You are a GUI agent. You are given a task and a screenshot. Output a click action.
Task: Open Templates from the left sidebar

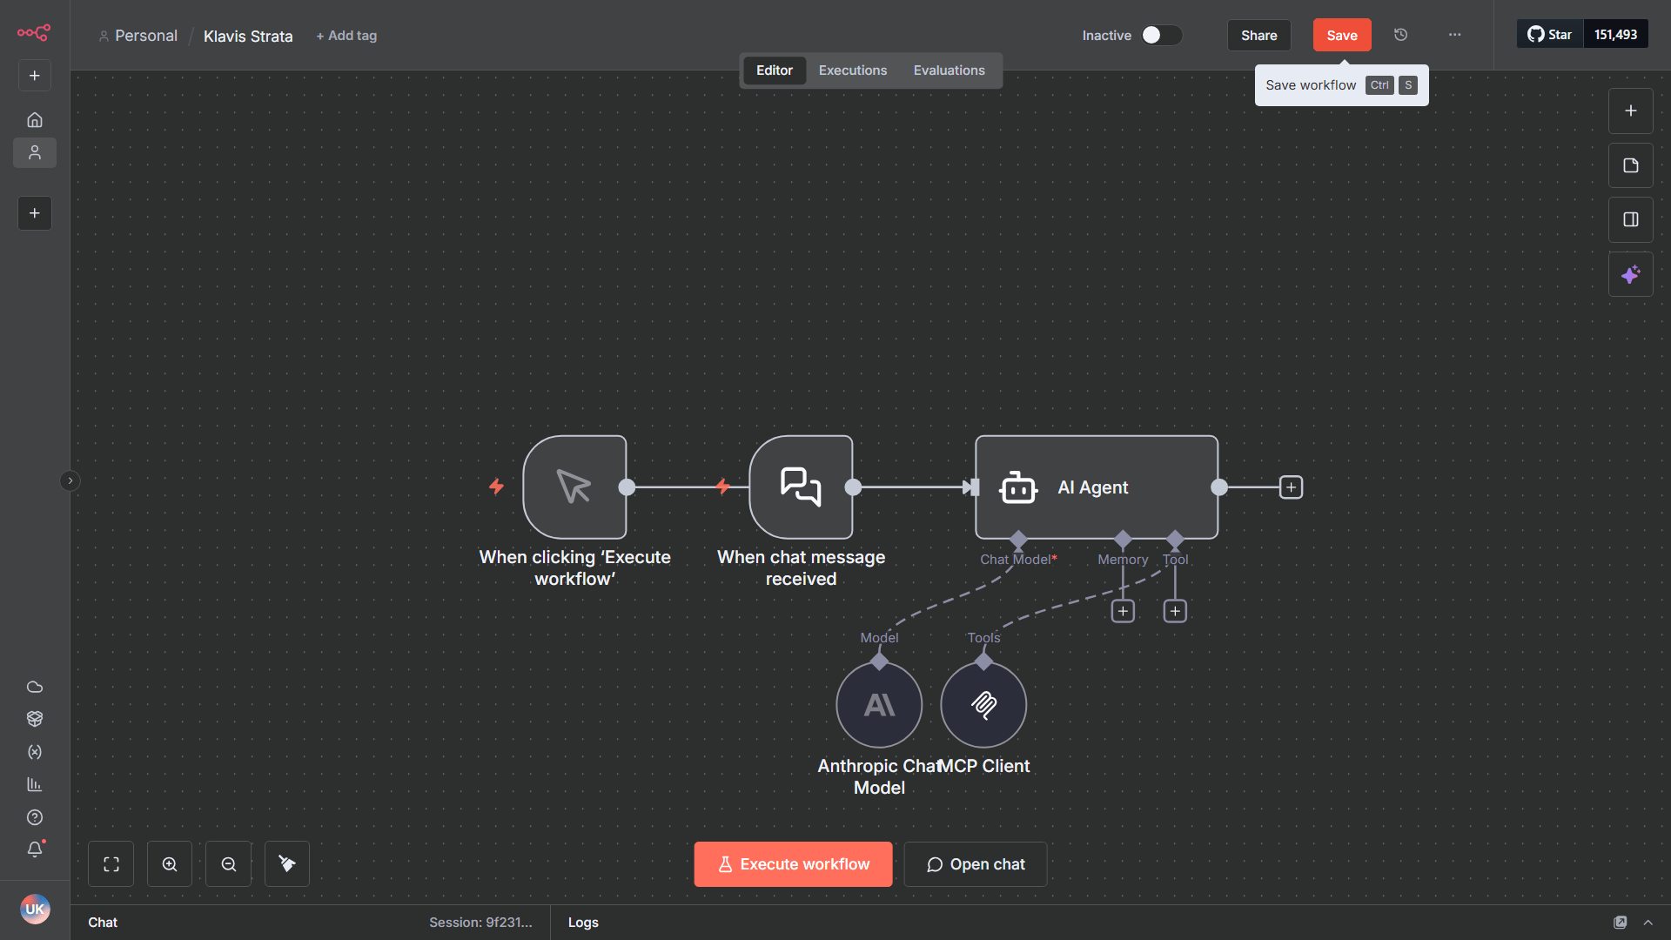click(35, 718)
